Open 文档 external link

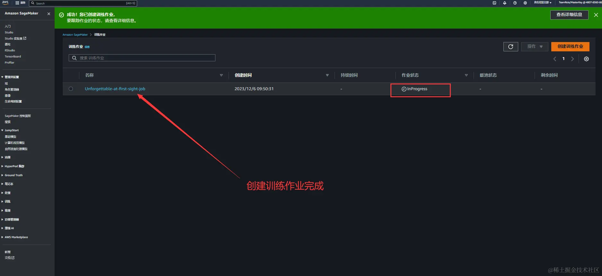(x=10, y=258)
